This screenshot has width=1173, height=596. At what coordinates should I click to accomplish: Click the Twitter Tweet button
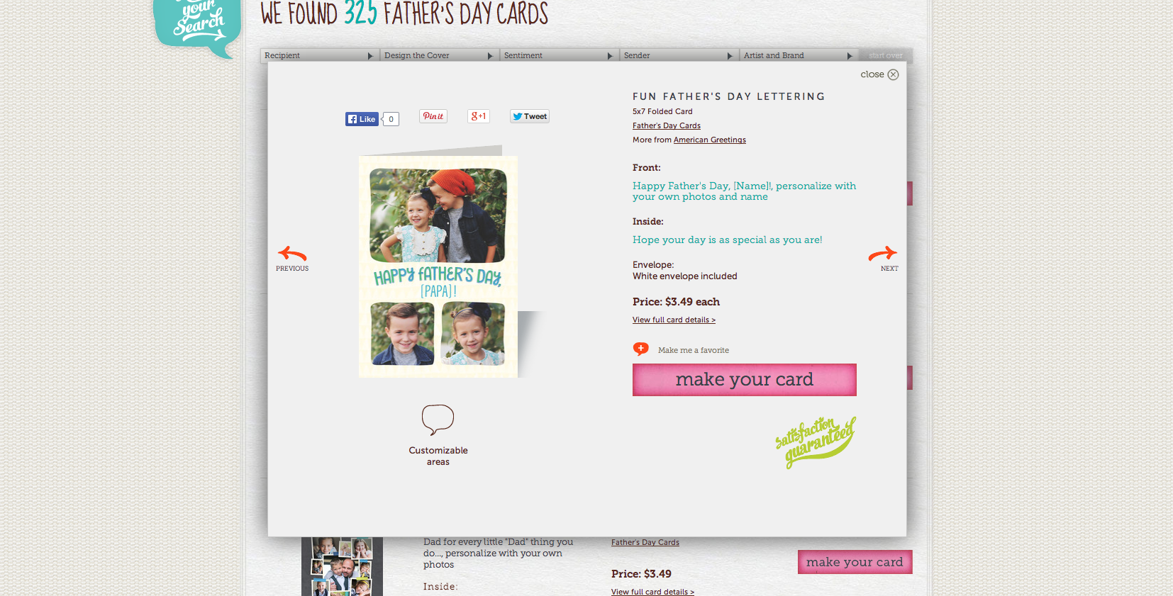530,116
